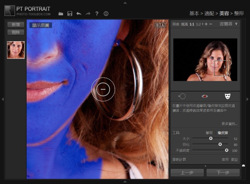Click the 下一步 next step button
The height and width of the screenshot is (184, 250).
coord(223,173)
